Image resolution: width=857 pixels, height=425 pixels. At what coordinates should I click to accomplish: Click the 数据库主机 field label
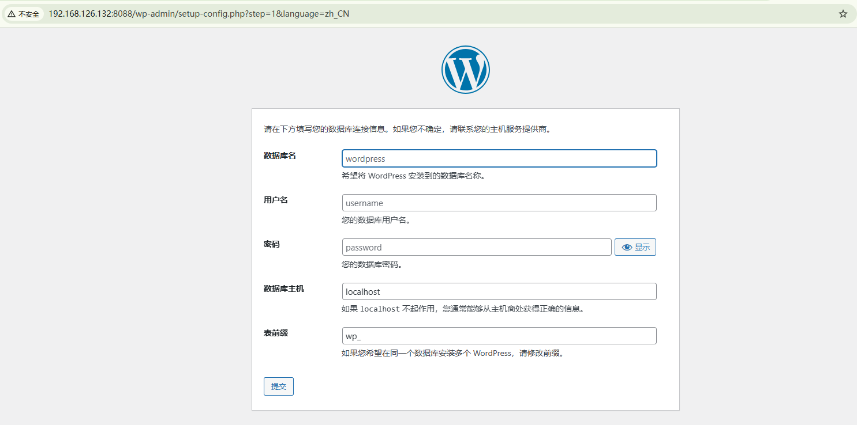(284, 289)
